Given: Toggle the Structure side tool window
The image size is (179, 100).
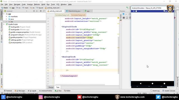Looking at the screenshot, I should coord(1,27).
